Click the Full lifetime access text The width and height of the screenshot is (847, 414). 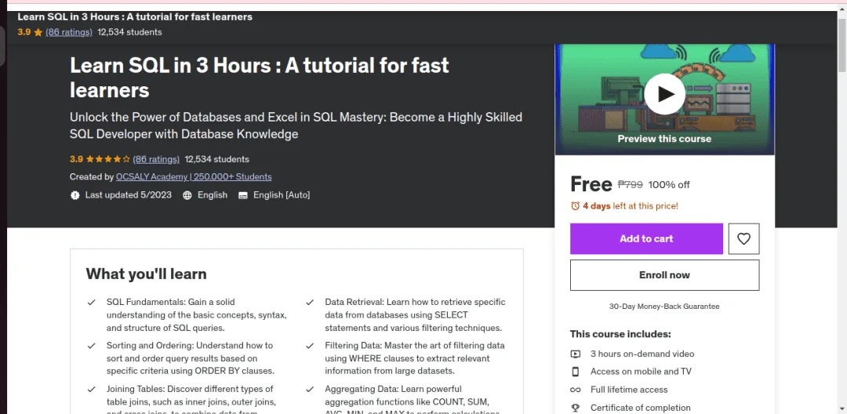629,390
